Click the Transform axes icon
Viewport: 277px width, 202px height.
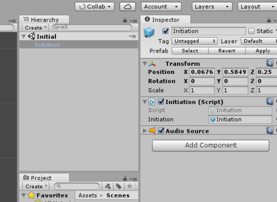tap(152, 63)
